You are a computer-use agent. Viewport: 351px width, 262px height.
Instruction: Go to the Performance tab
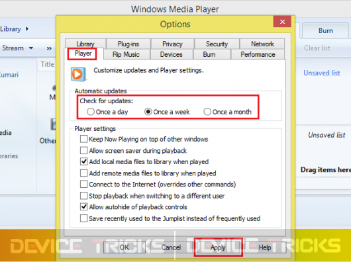(x=258, y=54)
